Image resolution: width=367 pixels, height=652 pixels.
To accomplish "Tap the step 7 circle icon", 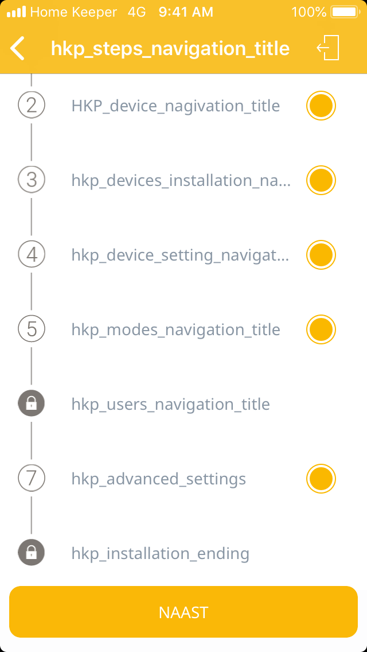I will tap(32, 479).
